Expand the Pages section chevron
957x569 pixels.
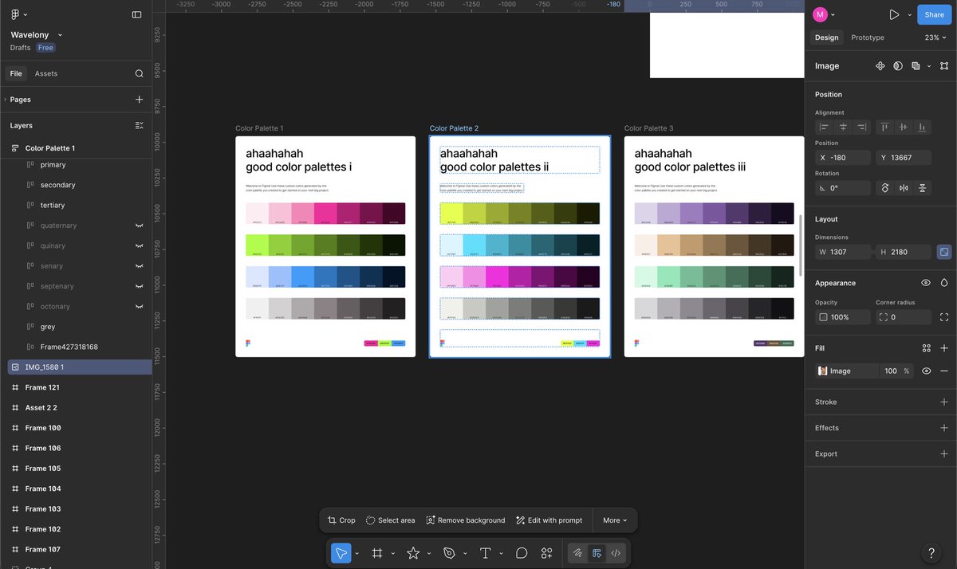click(5, 100)
